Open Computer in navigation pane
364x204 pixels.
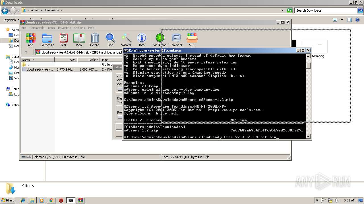pos(13,89)
